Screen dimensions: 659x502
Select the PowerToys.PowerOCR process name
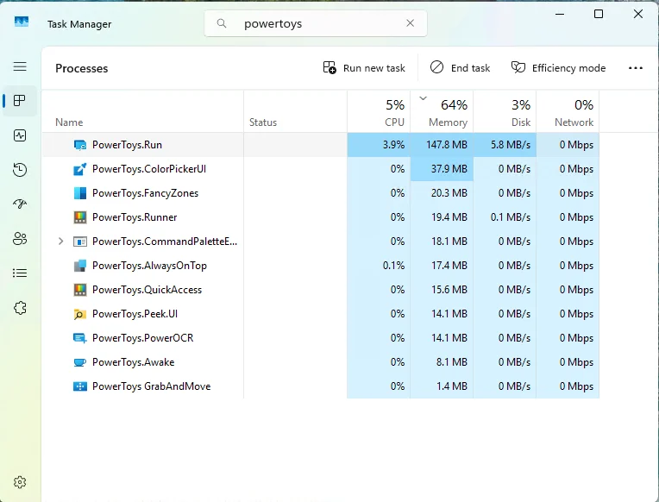click(x=143, y=338)
